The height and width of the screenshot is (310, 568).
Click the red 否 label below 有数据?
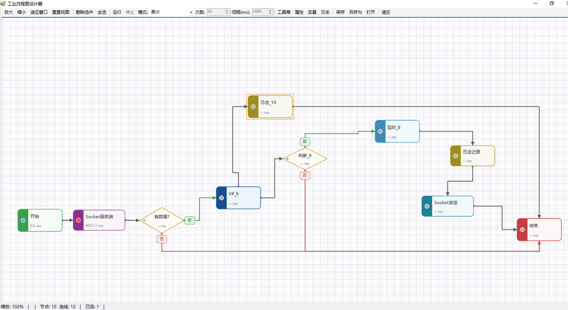tap(161, 239)
